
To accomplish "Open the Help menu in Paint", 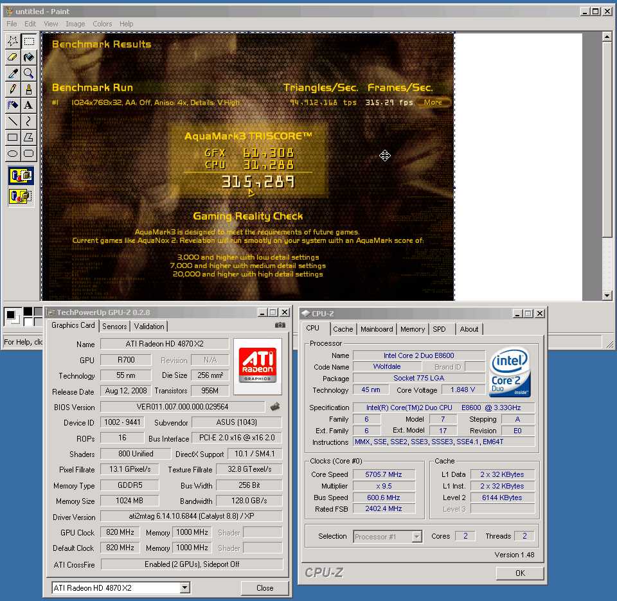I will [x=127, y=24].
